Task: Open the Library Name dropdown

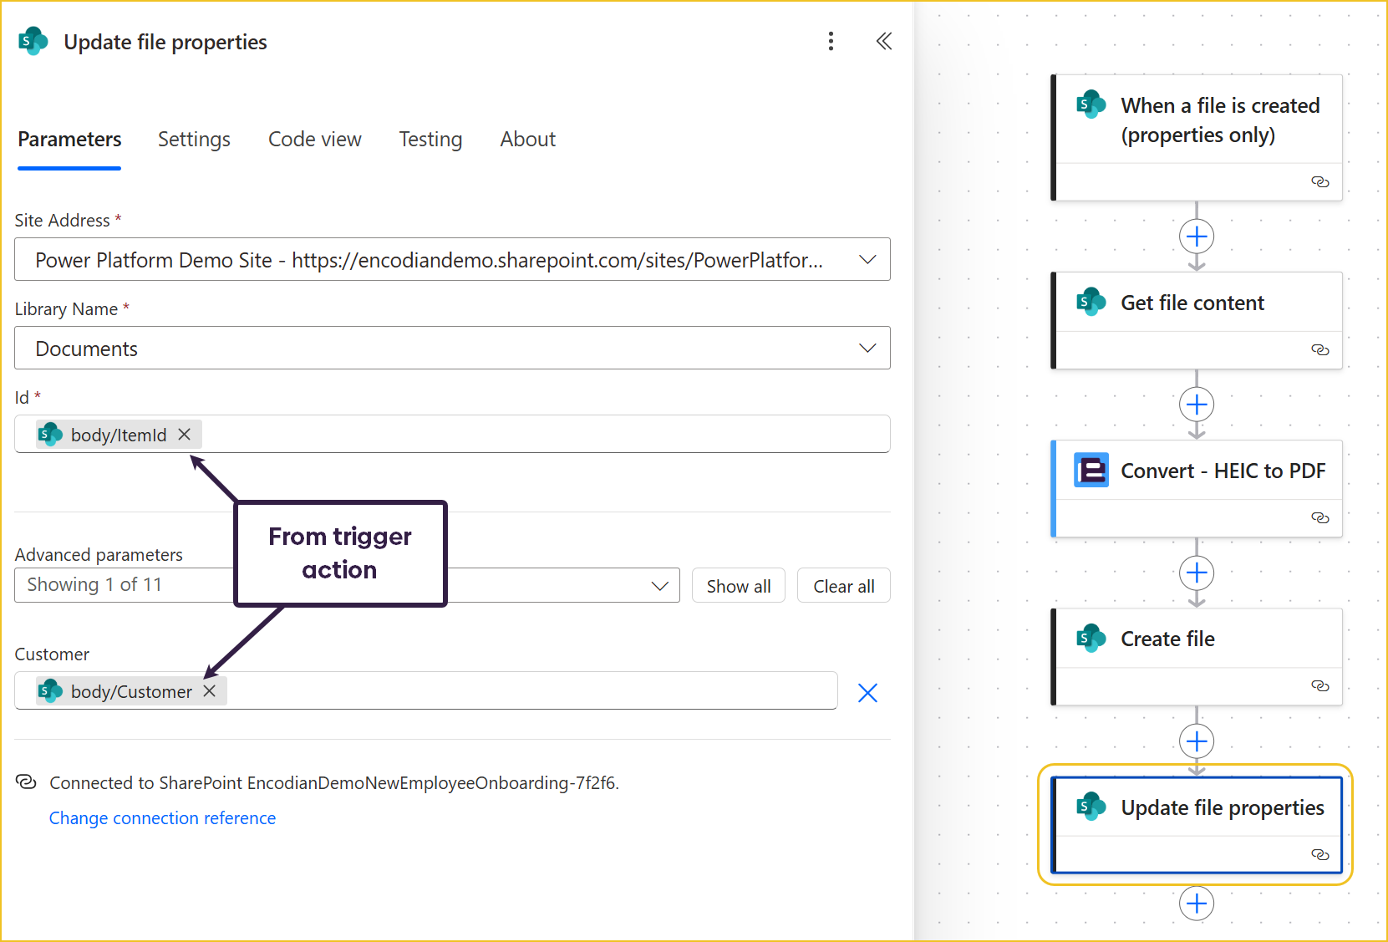Action: [x=867, y=349]
